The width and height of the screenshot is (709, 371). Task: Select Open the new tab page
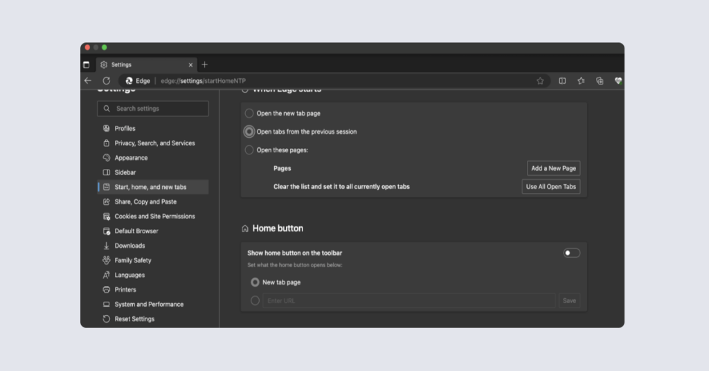click(x=249, y=114)
